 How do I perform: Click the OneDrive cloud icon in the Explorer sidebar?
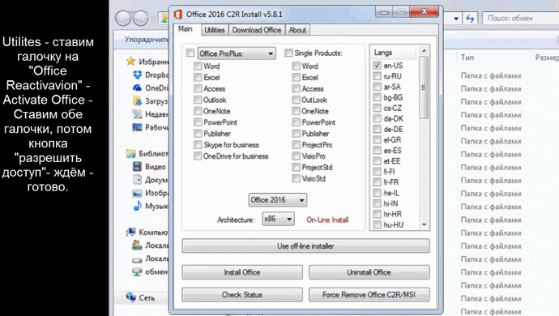point(137,88)
